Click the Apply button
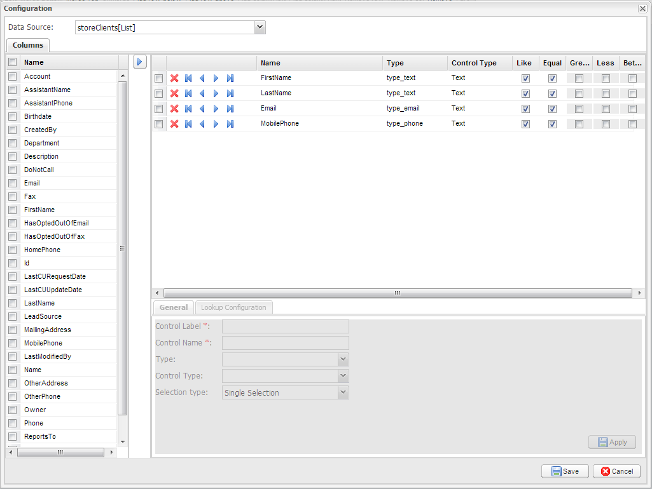This screenshot has height=489, width=652. point(612,442)
